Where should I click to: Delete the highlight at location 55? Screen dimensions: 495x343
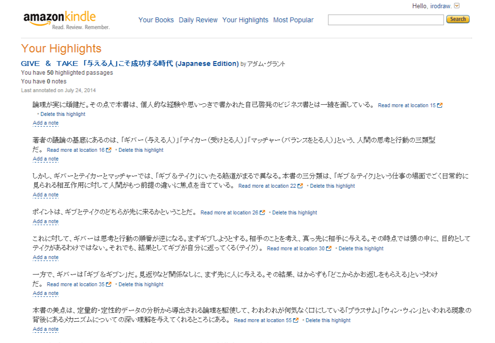[328, 320]
